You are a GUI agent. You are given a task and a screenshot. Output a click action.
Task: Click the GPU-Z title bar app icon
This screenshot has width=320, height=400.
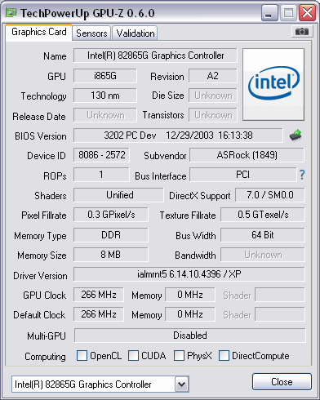pos(11,13)
